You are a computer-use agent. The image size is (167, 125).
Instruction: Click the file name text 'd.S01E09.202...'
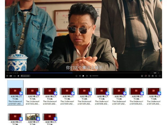click(154, 104)
